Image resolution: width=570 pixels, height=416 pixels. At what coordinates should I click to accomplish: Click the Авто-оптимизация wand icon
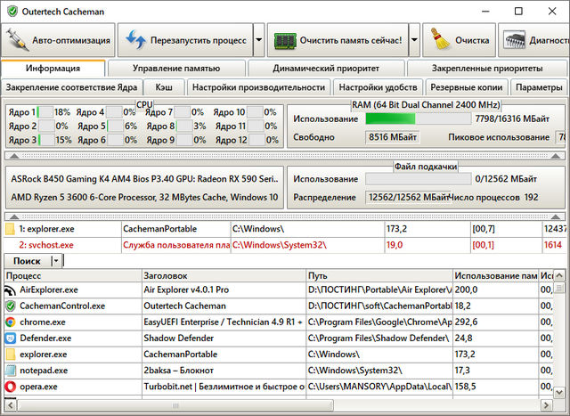(x=18, y=40)
